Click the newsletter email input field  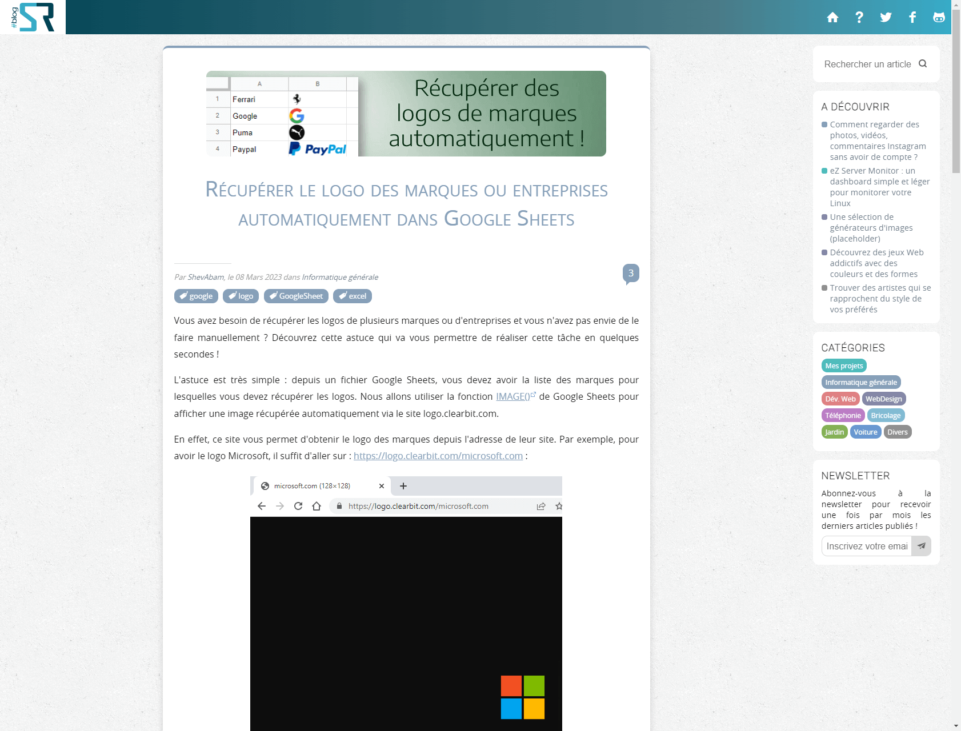tap(867, 546)
